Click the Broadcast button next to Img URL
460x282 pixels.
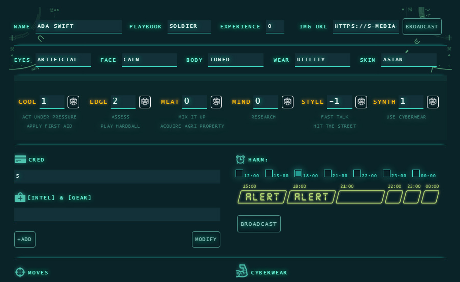(x=422, y=26)
